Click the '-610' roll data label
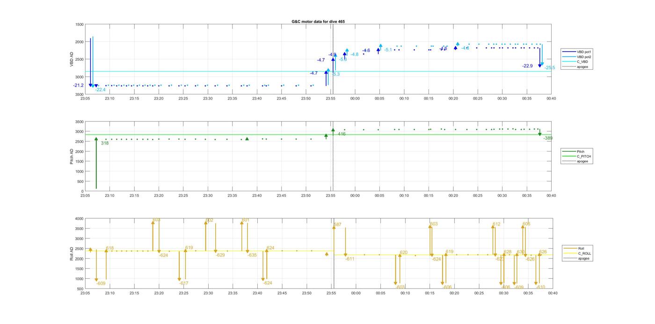 tap(540, 287)
